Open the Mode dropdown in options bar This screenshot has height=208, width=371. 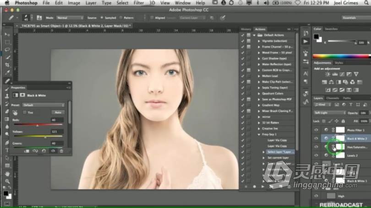pyautogui.click(x=70, y=18)
